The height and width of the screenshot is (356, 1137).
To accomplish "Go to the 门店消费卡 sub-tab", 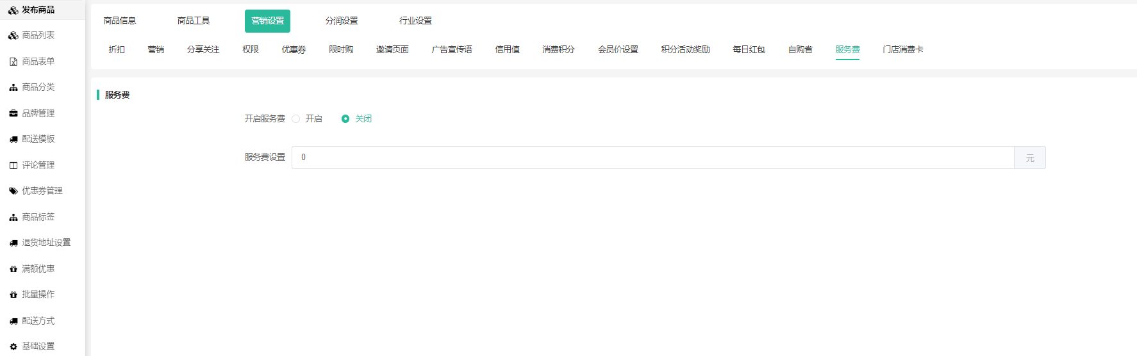I will 902,50.
